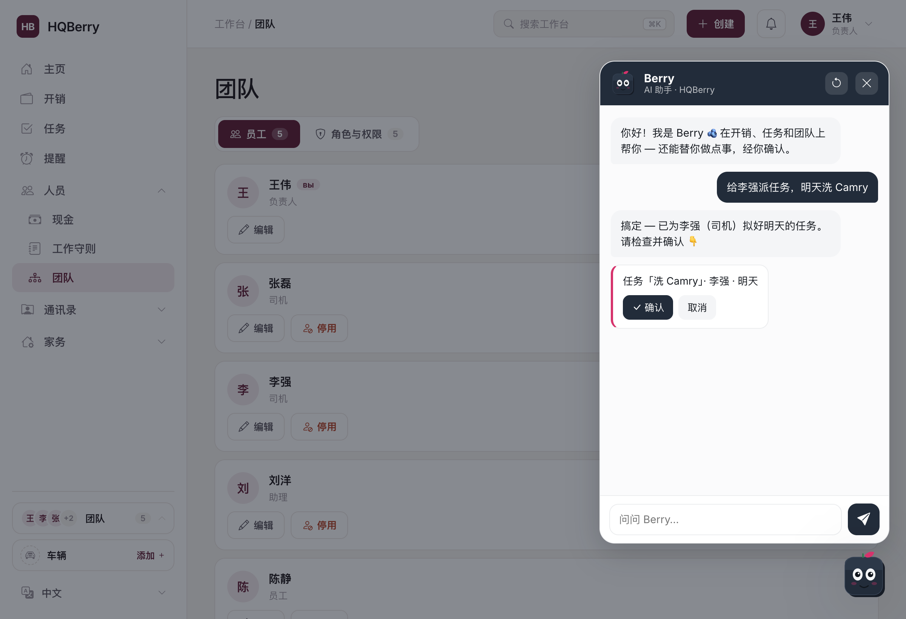The height and width of the screenshot is (619, 906).
Task: Click the 车辆 car icon
Action: 30,556
